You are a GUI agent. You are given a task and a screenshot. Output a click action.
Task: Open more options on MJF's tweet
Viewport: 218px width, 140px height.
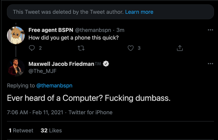point(210,64)
